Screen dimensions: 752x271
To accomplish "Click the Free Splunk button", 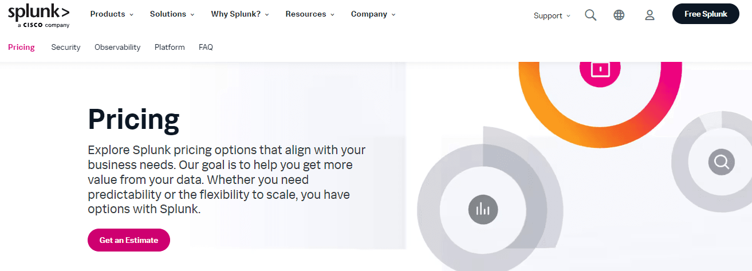I will [706, 14].
